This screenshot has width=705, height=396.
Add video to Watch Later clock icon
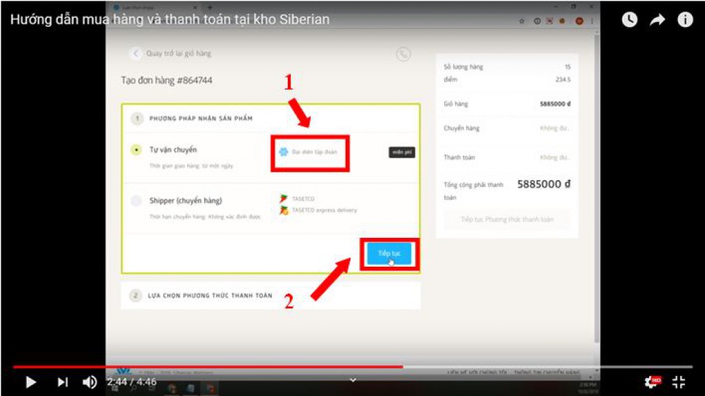[629, 20]
